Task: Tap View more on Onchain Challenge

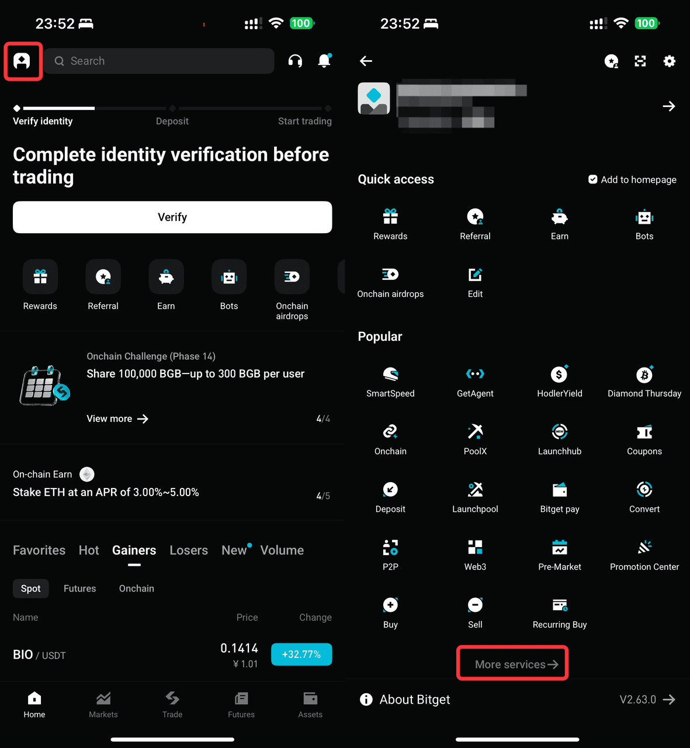Action: click(x=117, y=418)
